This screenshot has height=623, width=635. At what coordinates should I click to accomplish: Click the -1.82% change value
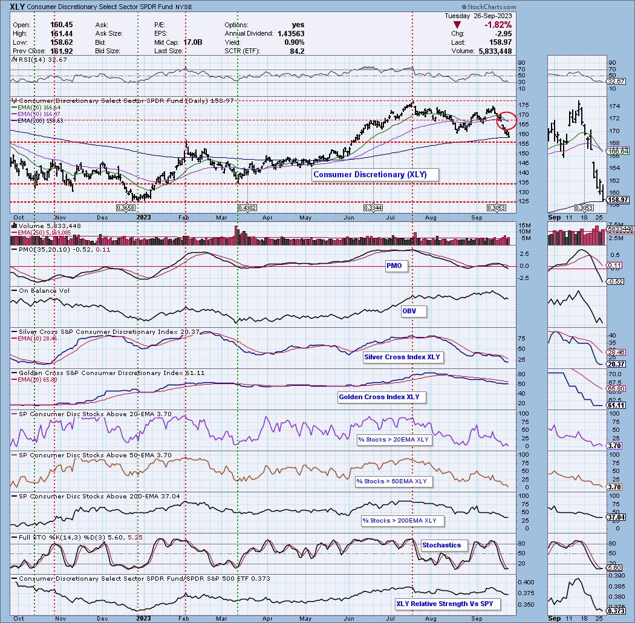(x=498, y=25)
